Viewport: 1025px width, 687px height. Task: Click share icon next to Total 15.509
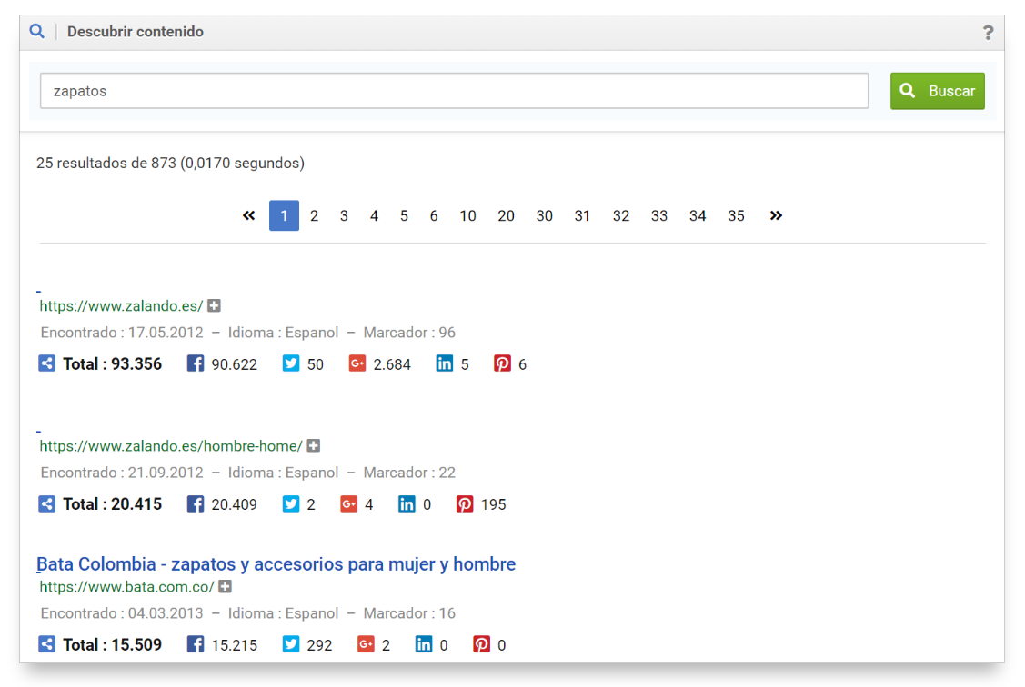pos(47,644)
